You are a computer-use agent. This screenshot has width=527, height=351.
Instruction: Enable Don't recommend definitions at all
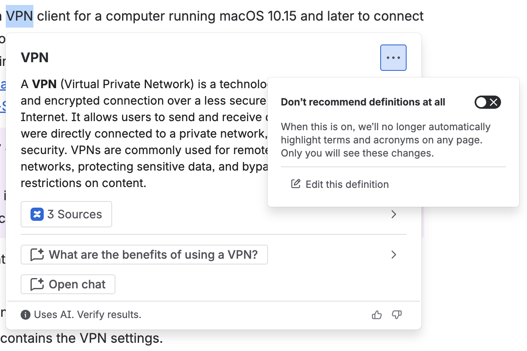tap(487, 102)
